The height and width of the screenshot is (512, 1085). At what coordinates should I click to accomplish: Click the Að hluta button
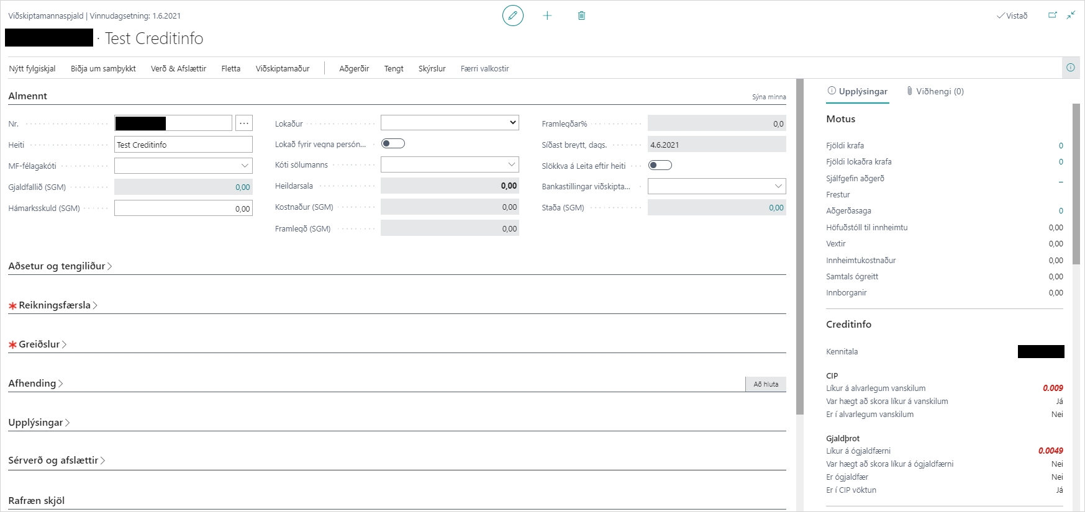pos(765,384)
